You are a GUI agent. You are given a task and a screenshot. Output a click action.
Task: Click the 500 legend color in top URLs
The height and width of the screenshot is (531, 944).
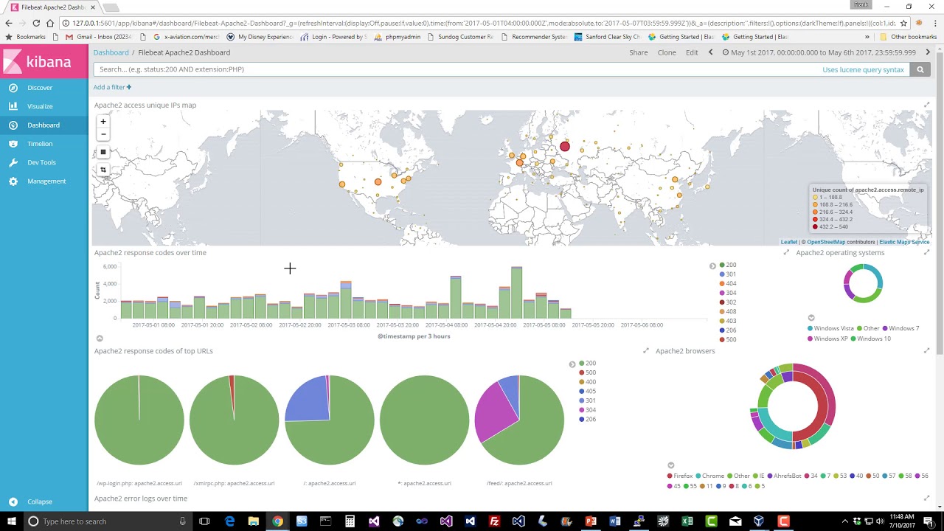[582, 373]
